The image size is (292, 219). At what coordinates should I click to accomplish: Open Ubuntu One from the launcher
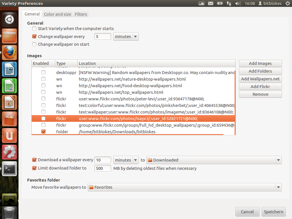click(9, 136)
